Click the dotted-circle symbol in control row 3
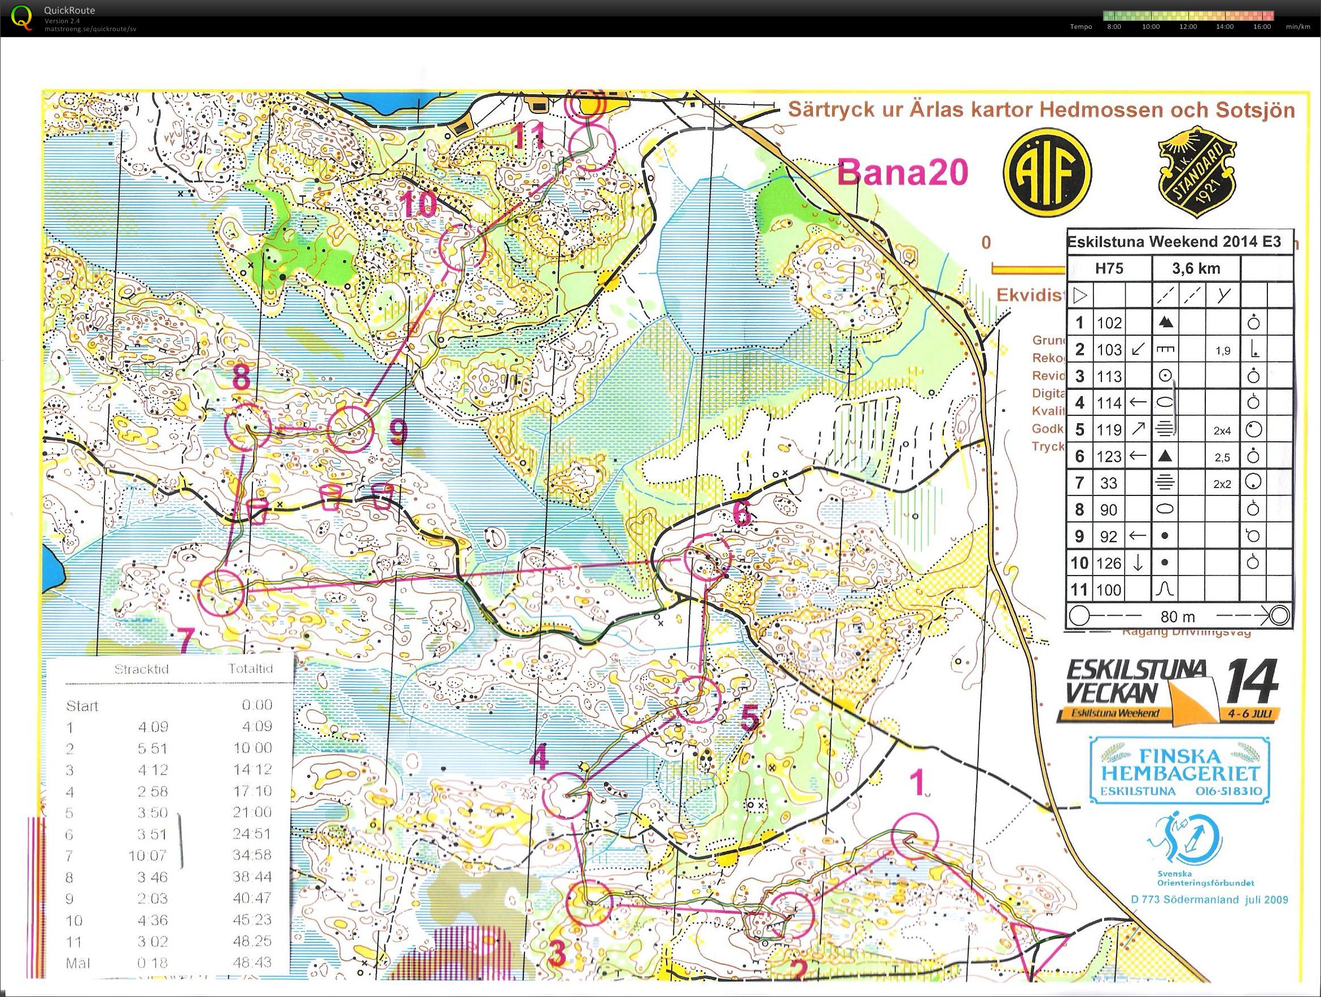This screenshot has height=997, width=1321. 1165,376
